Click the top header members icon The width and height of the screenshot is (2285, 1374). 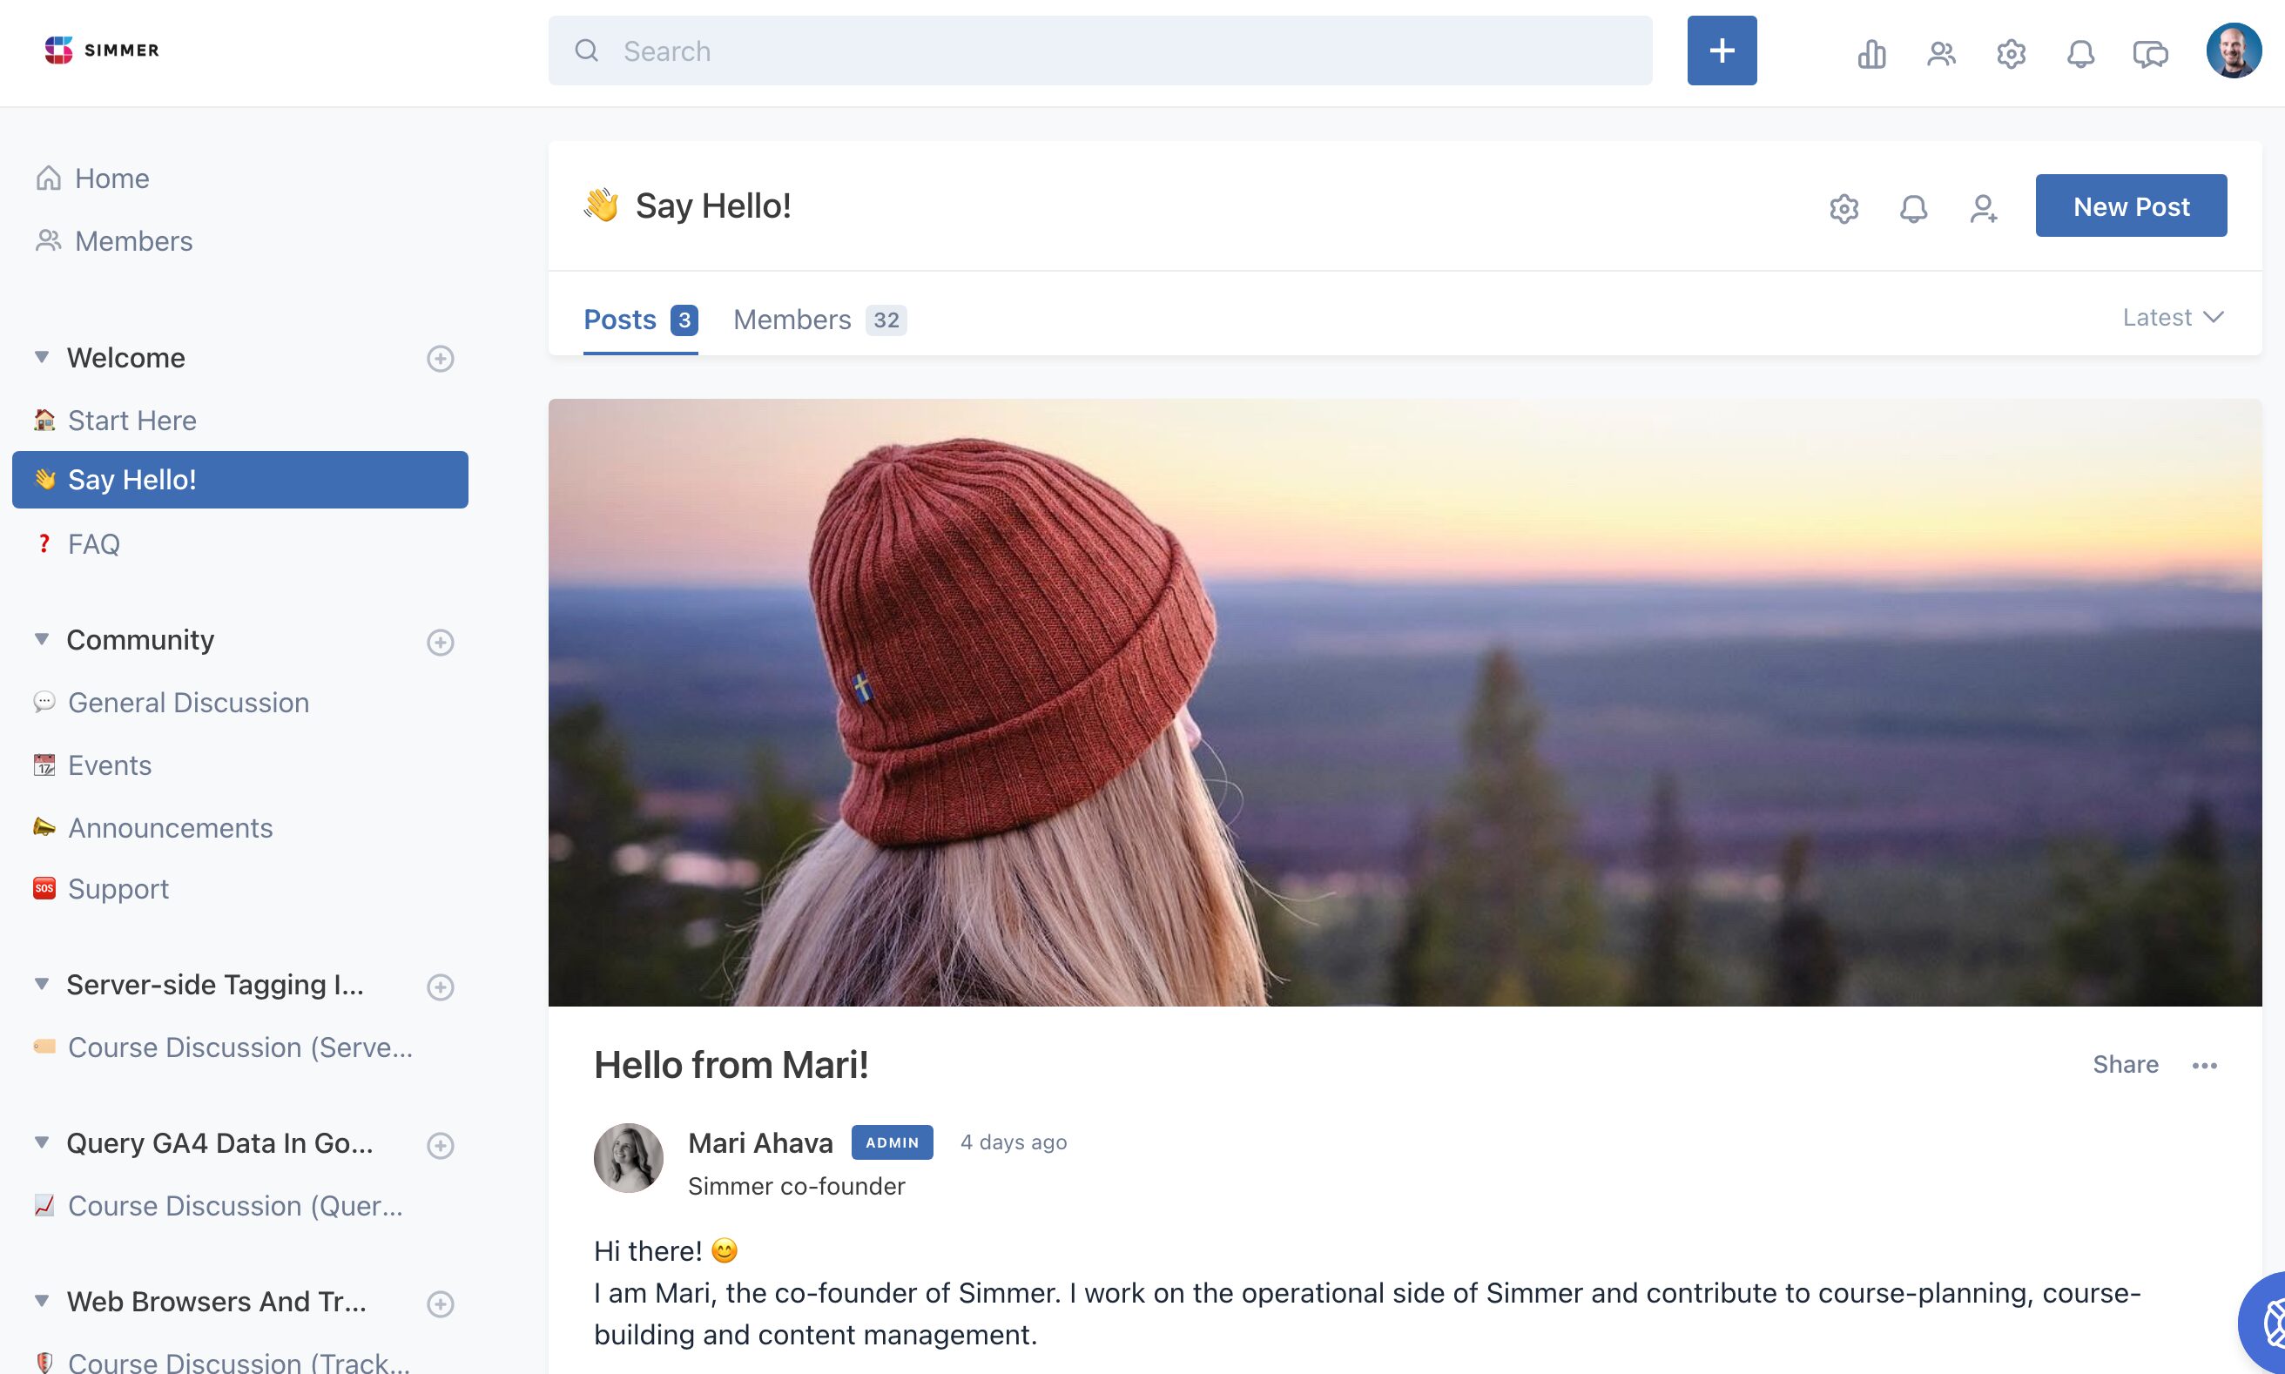1940,54
